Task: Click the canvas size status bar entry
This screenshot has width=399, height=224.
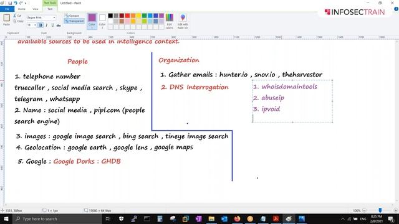Action: point(98,210)
